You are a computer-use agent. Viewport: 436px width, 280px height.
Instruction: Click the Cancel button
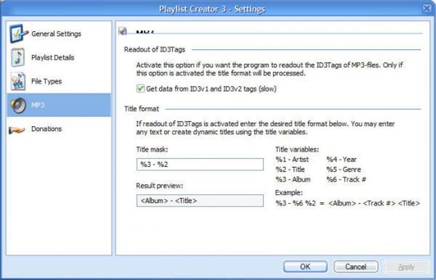[356, 267]
